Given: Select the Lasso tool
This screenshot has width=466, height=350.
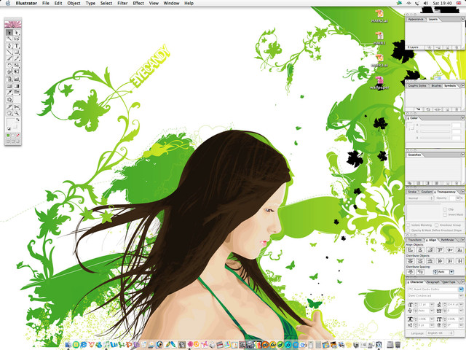Looking at the screenshot, I should pos(17,39).
